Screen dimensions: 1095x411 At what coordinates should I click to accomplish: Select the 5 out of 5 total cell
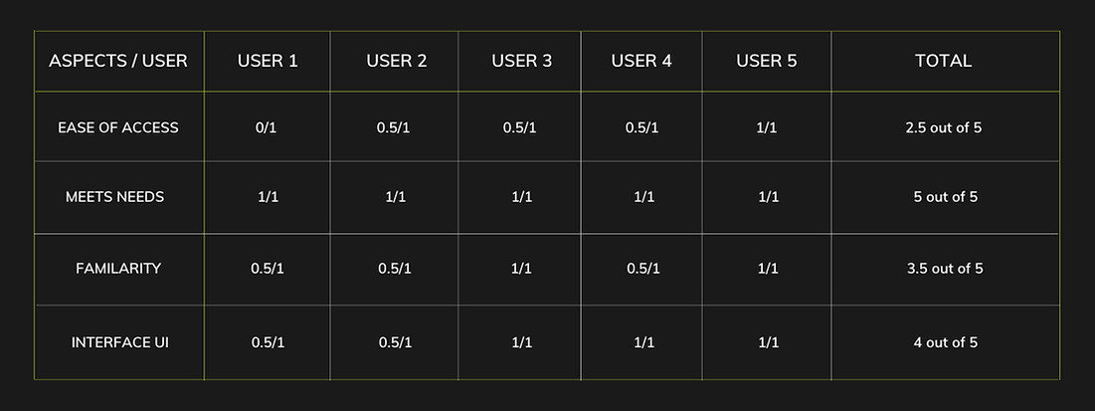click(x=945, y=197)
